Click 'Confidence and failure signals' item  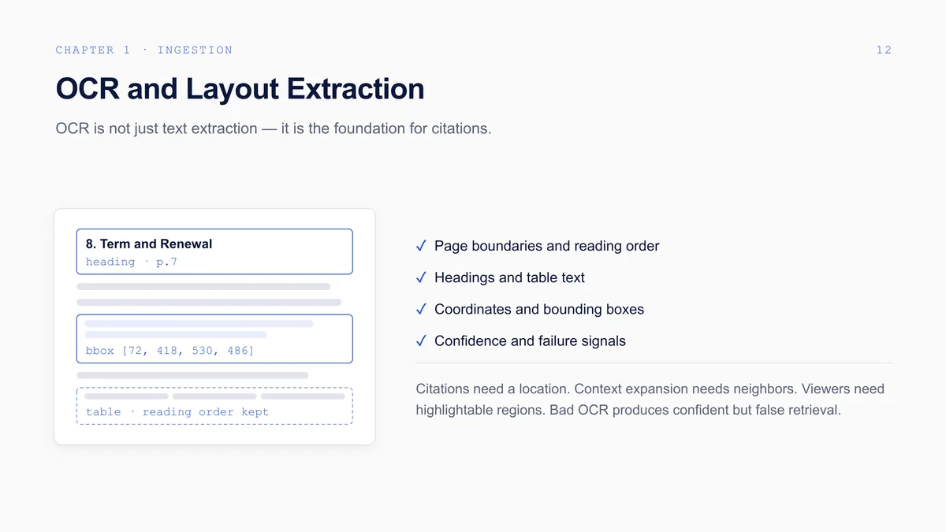tap(530, 340)
